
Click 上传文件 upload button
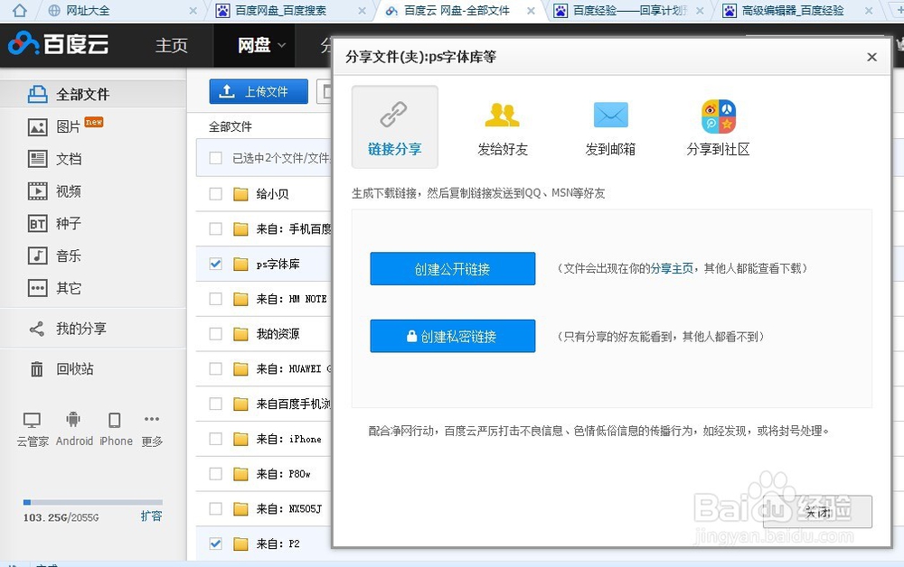(259, 91)
